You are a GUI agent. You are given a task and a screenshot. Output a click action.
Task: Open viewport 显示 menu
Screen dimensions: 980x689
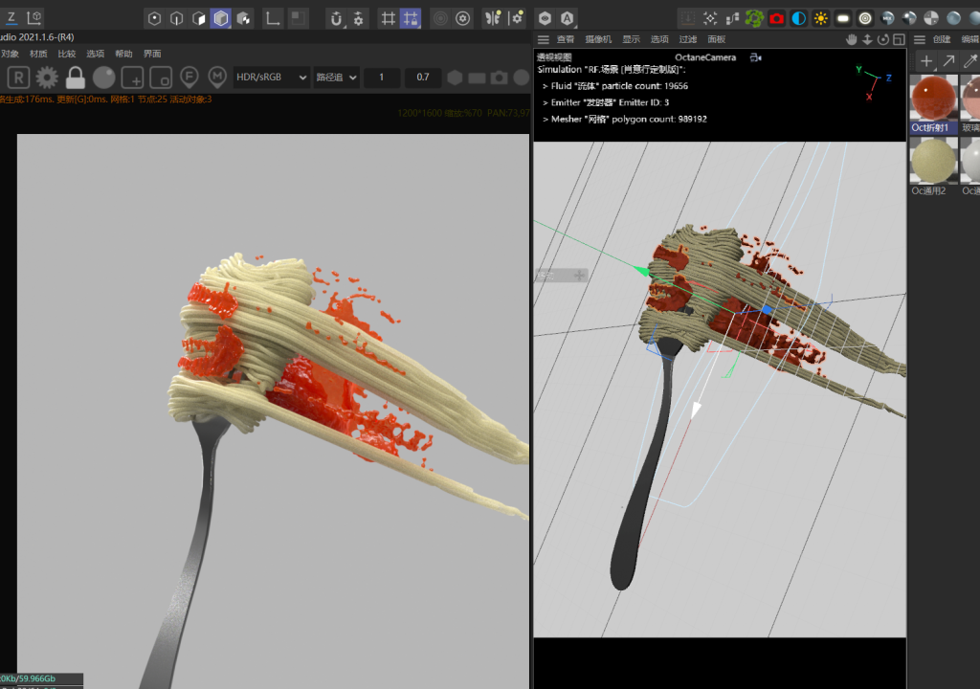tap(631, 39)
